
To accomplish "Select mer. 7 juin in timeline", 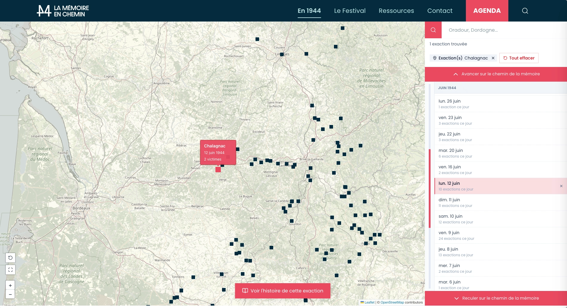I will point(501,268).
